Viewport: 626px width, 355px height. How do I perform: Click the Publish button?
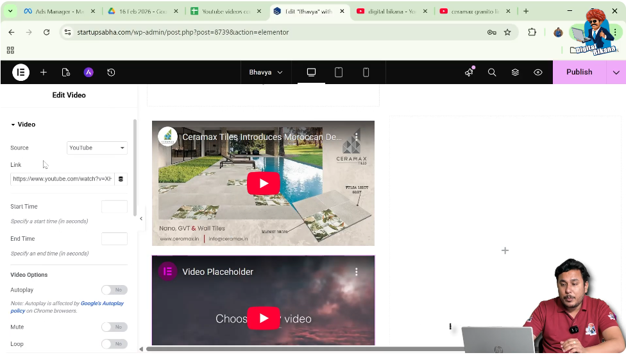click(x=579, y=72)
